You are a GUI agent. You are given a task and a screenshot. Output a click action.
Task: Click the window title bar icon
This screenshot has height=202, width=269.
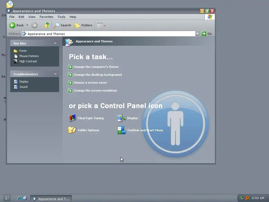[9, 11]
